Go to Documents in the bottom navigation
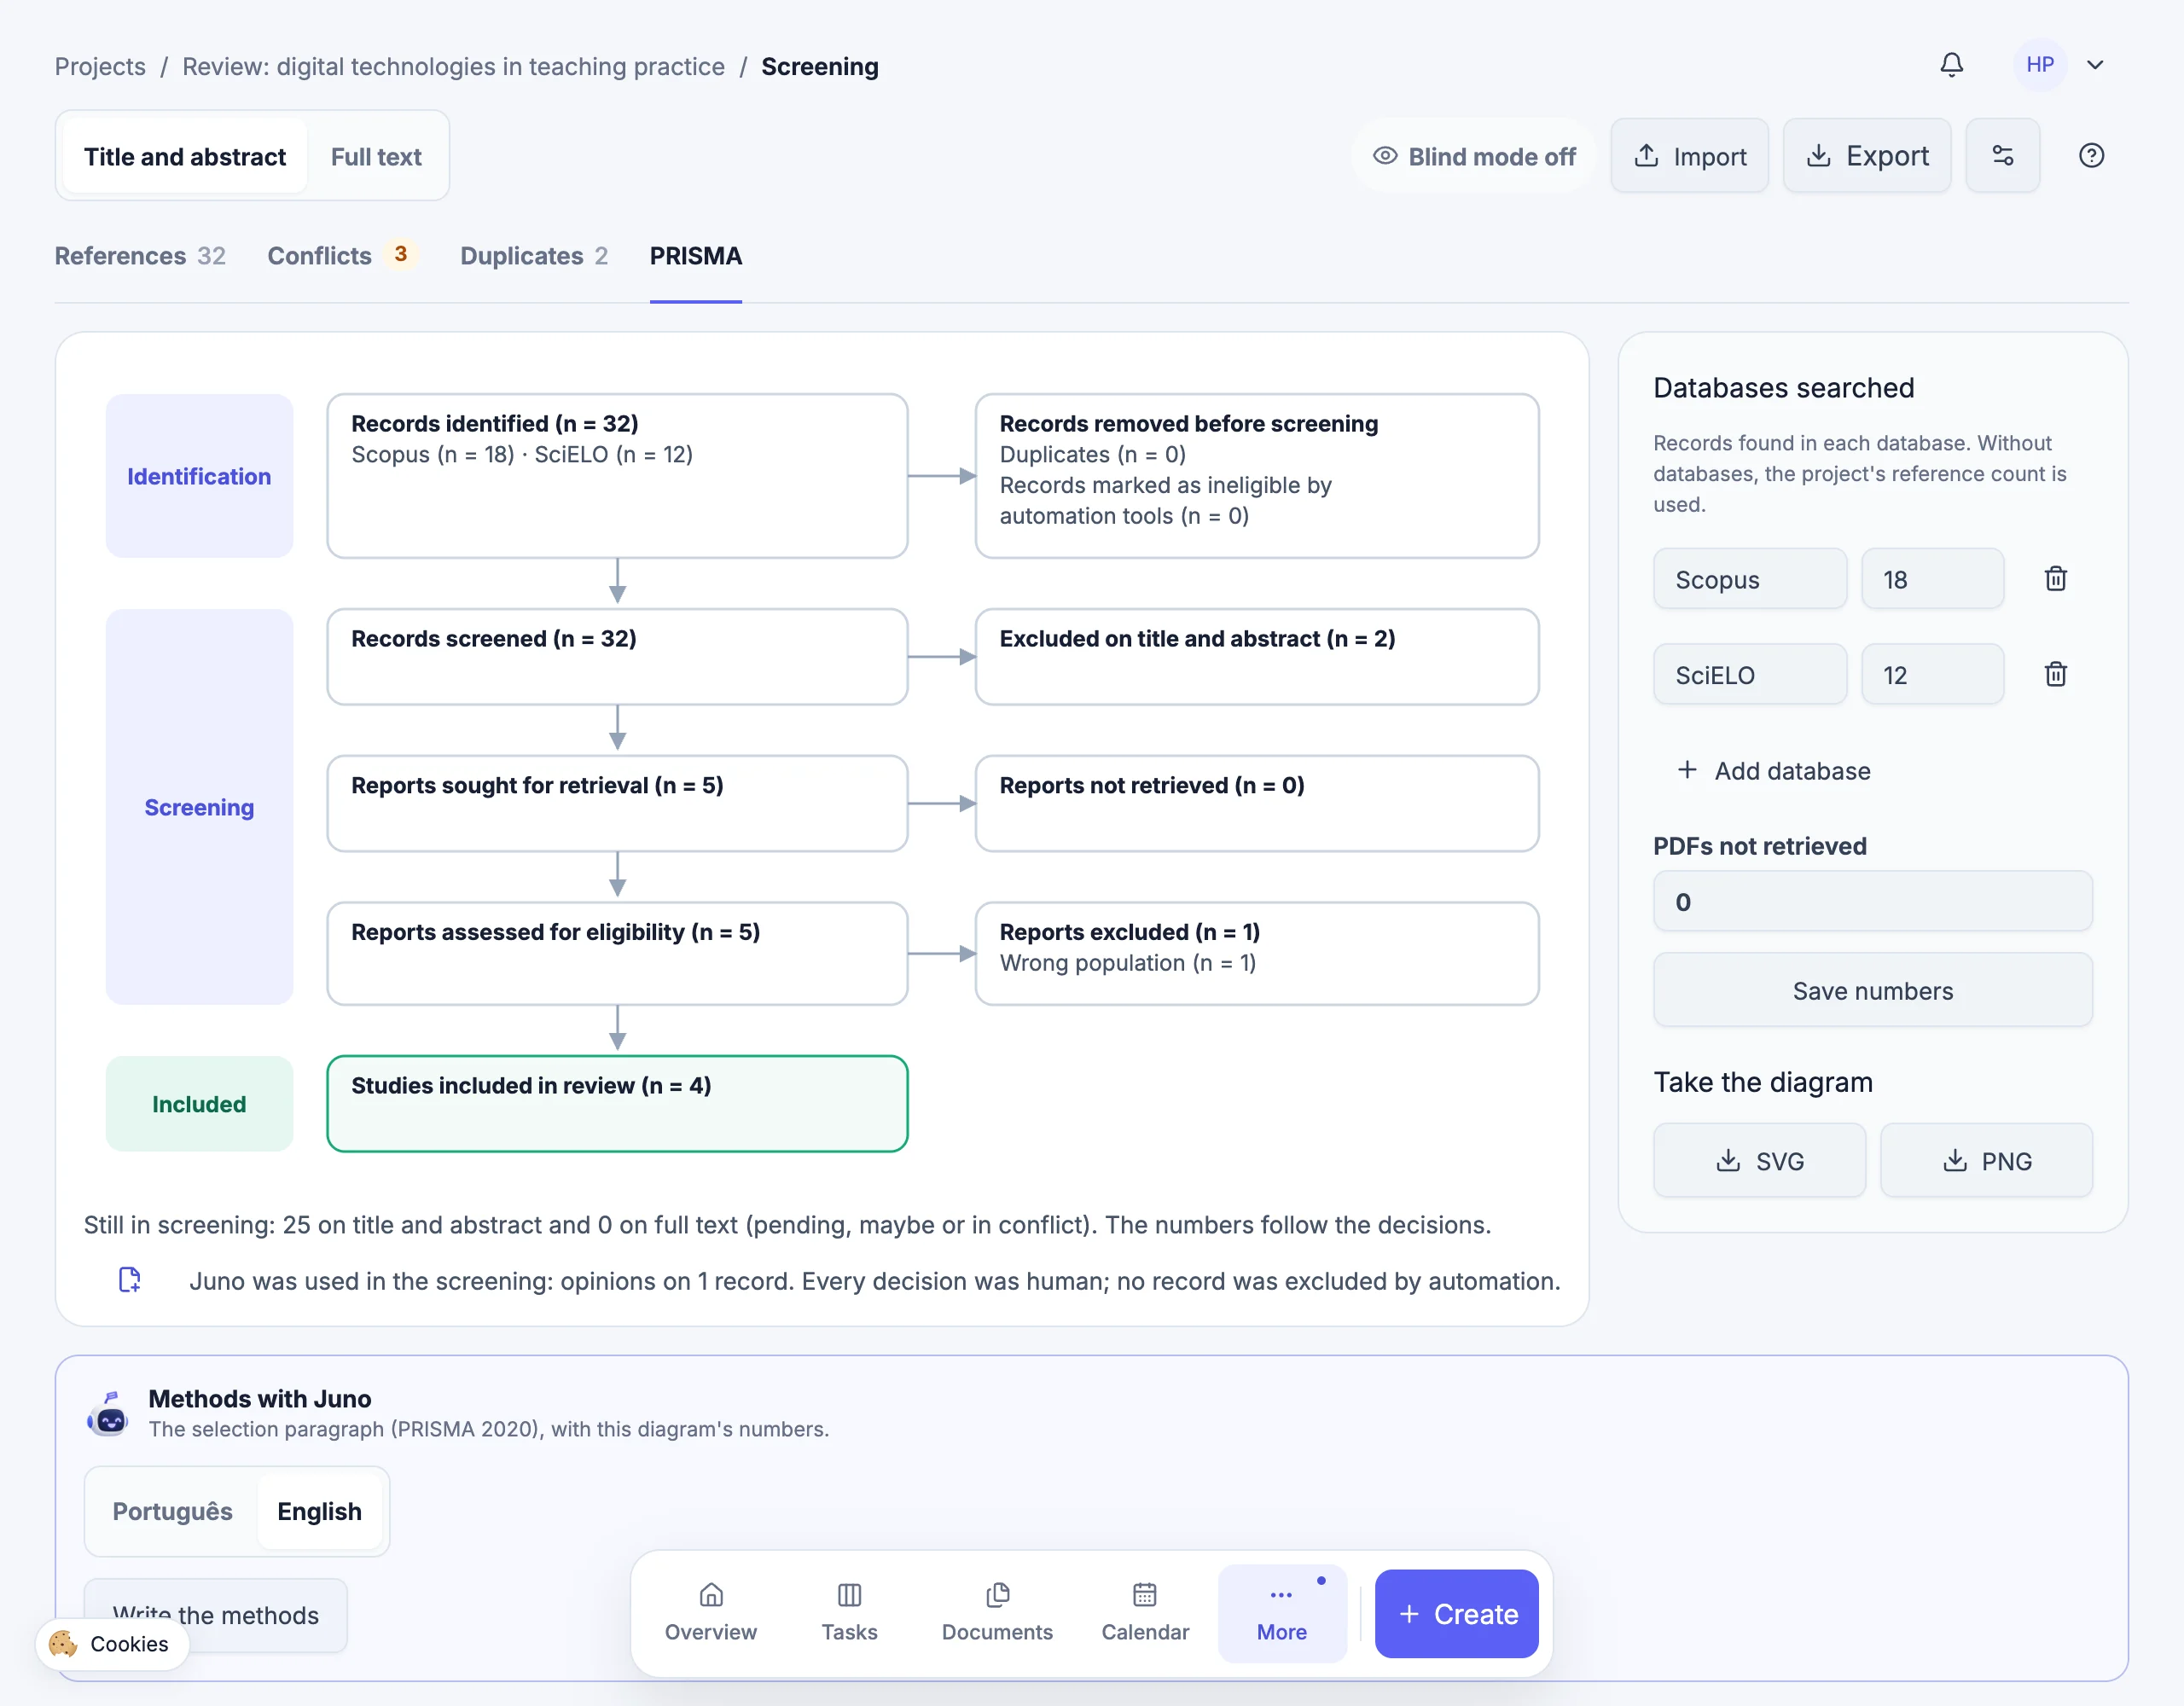Viewport: 2184px width, 1706px height. tap(997, 1613)
